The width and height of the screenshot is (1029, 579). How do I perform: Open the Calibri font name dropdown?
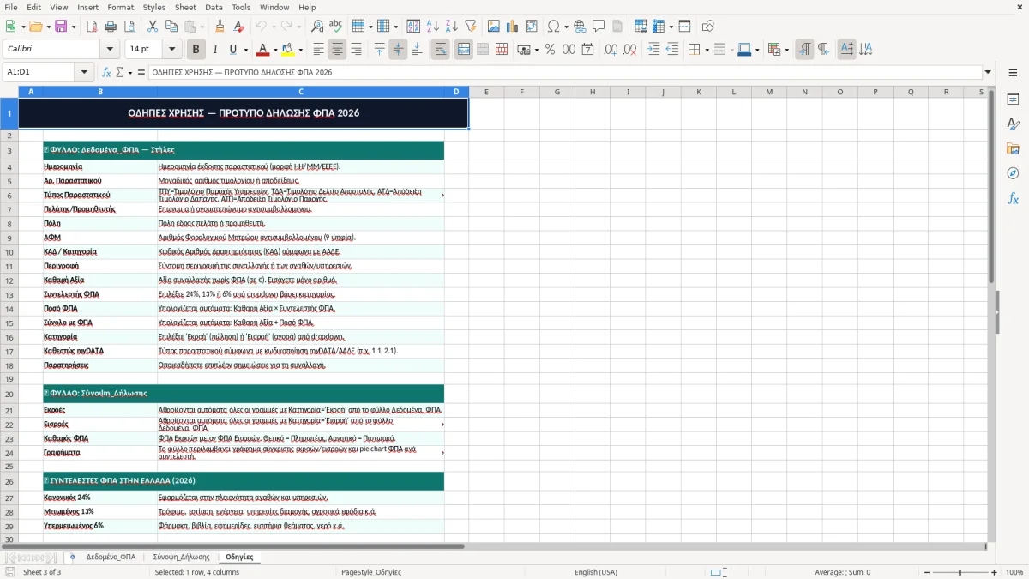point(109,50)
